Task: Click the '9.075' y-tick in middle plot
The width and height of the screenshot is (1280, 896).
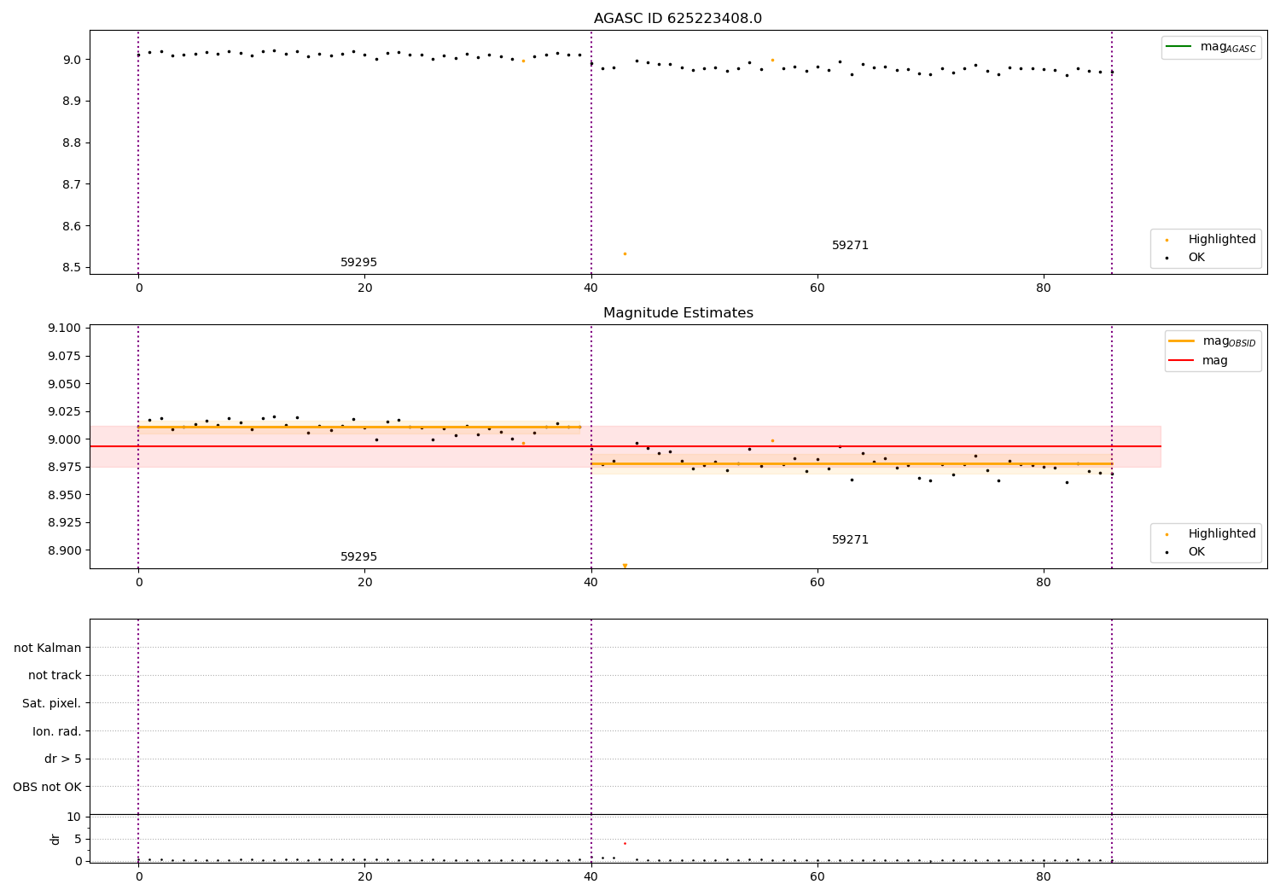Action: (66, 356)
